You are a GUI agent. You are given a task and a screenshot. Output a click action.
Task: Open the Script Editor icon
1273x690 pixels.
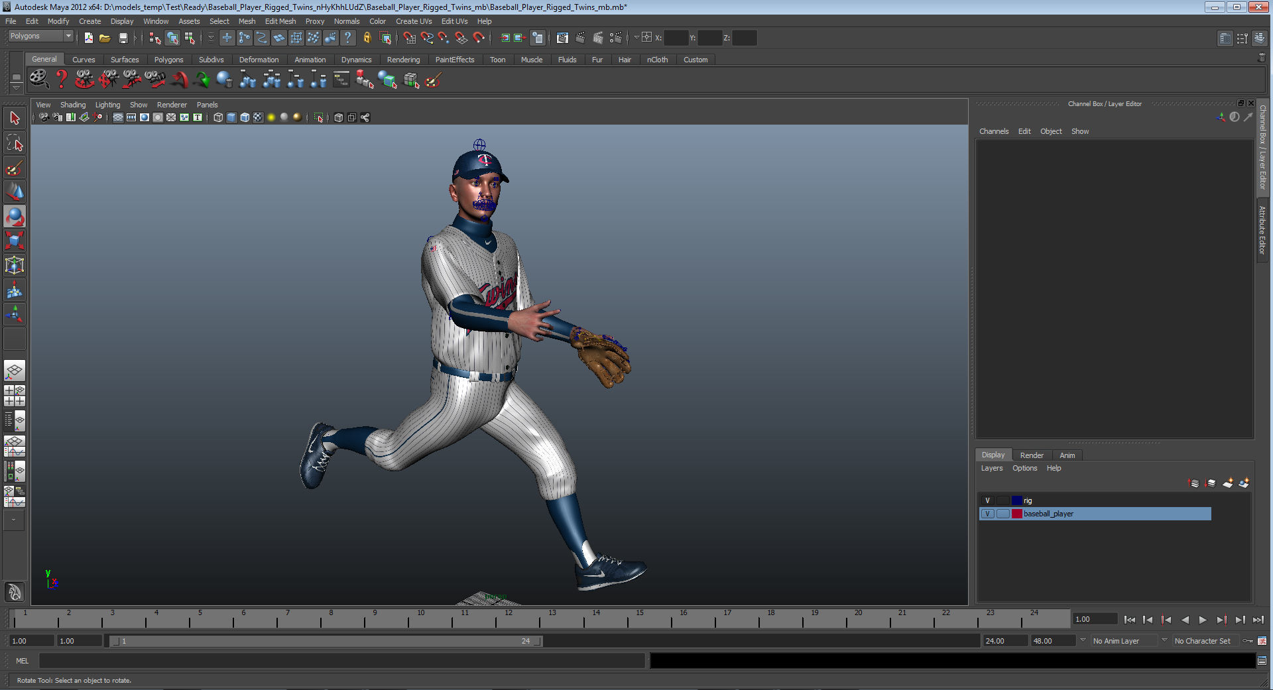1262,661
